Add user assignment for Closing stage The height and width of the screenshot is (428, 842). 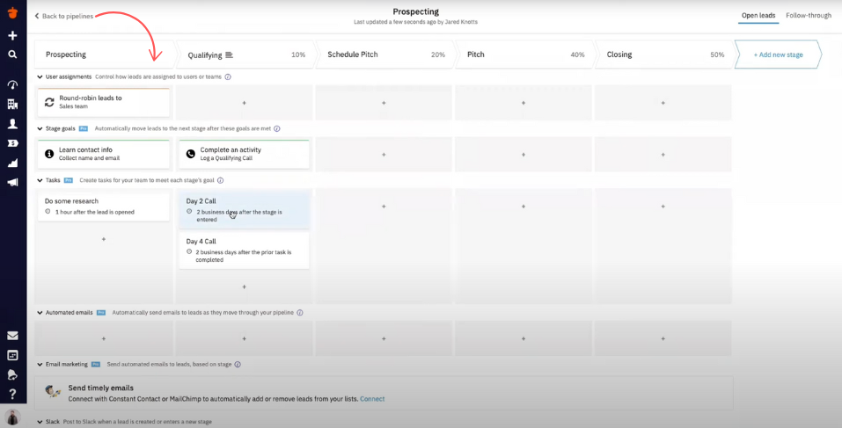663,103
